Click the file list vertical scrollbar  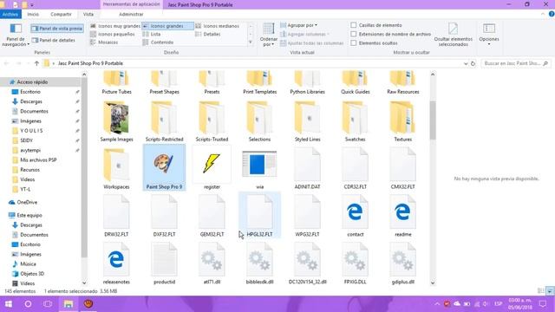(x=433, y=120)
